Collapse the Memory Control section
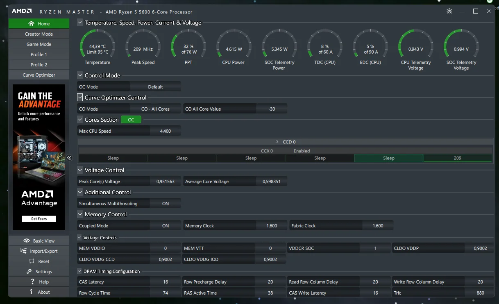This screenshot has width=499, height=304. point(80,214)
